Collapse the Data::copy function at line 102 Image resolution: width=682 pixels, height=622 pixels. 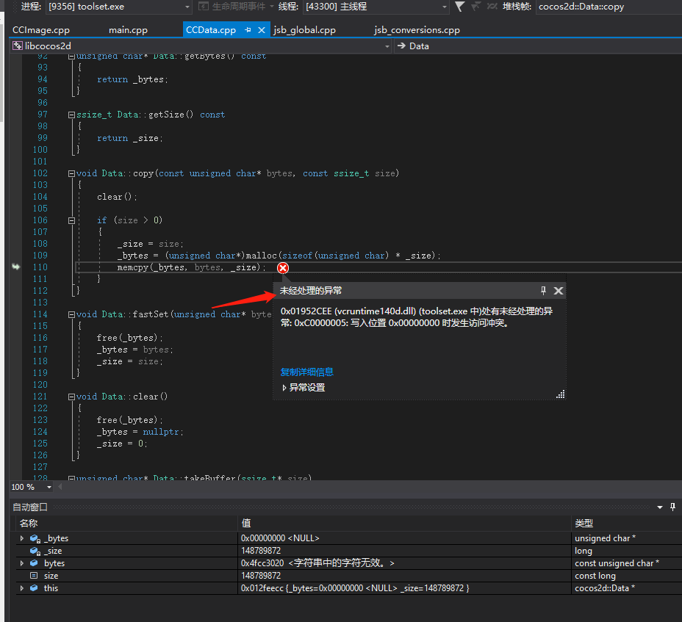[x=71, y=173]
